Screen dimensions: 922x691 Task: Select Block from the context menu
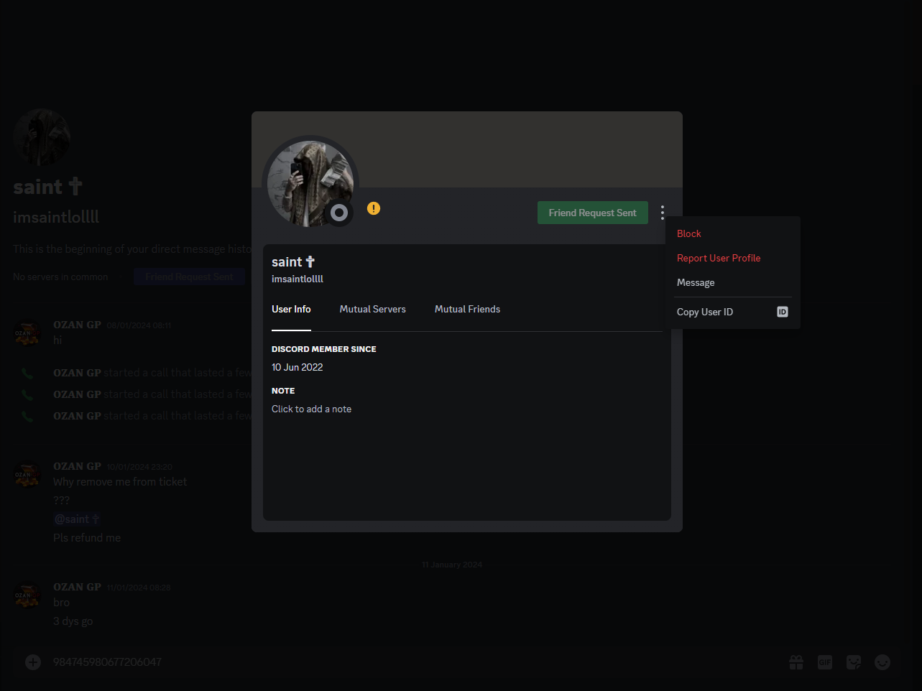tap(734, 233)
